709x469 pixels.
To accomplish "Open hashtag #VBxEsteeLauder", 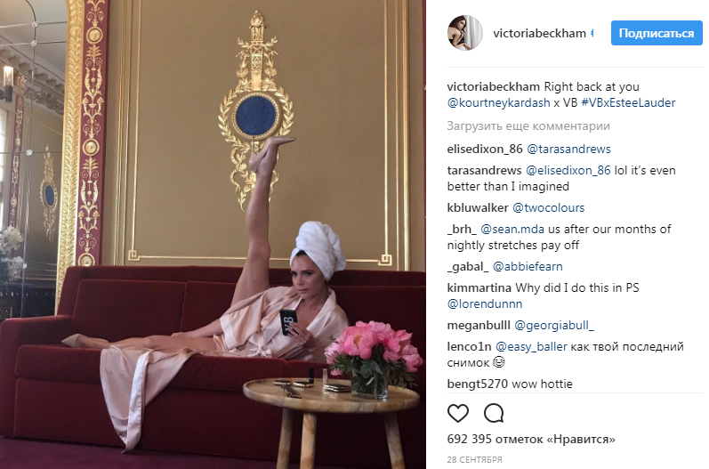I will 628,102.
